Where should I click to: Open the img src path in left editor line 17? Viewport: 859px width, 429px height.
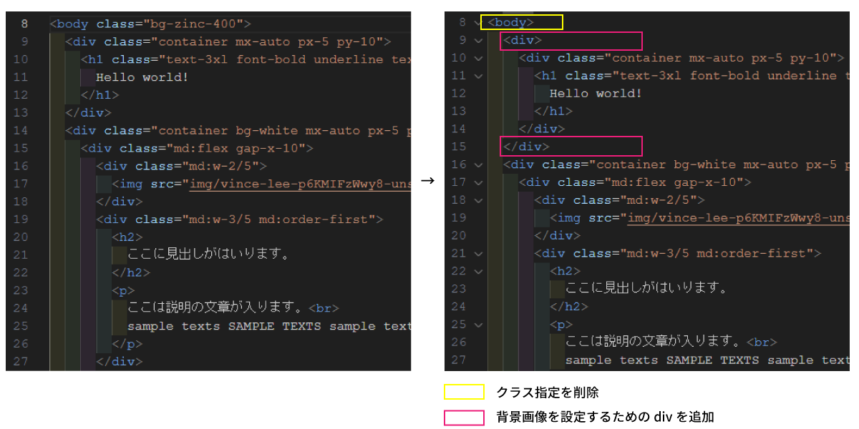coord(301,184)
